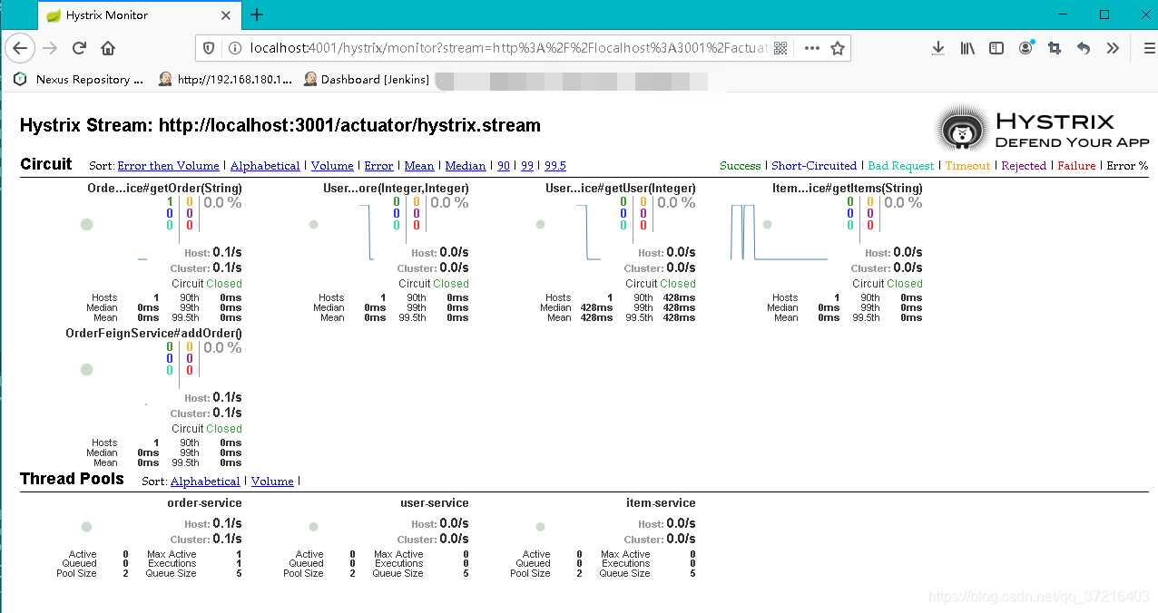Click the order-service thread pool title
Screen dimensions: 1158x613
pyautogui.click(x=204, y=502)
